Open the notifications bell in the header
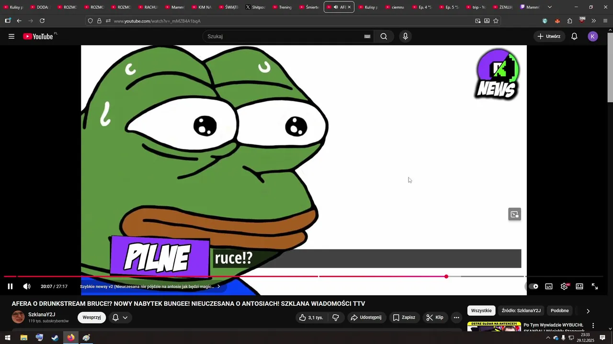This screenshot has width=613, height=344. click(574, 36)
